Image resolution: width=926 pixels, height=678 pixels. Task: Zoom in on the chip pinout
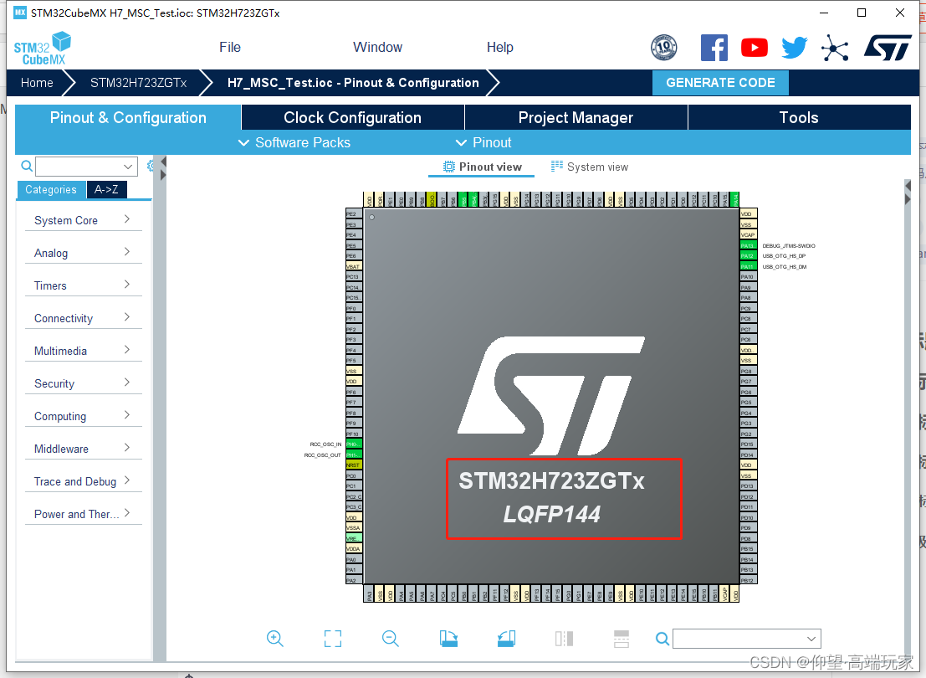tap(274, 639)
